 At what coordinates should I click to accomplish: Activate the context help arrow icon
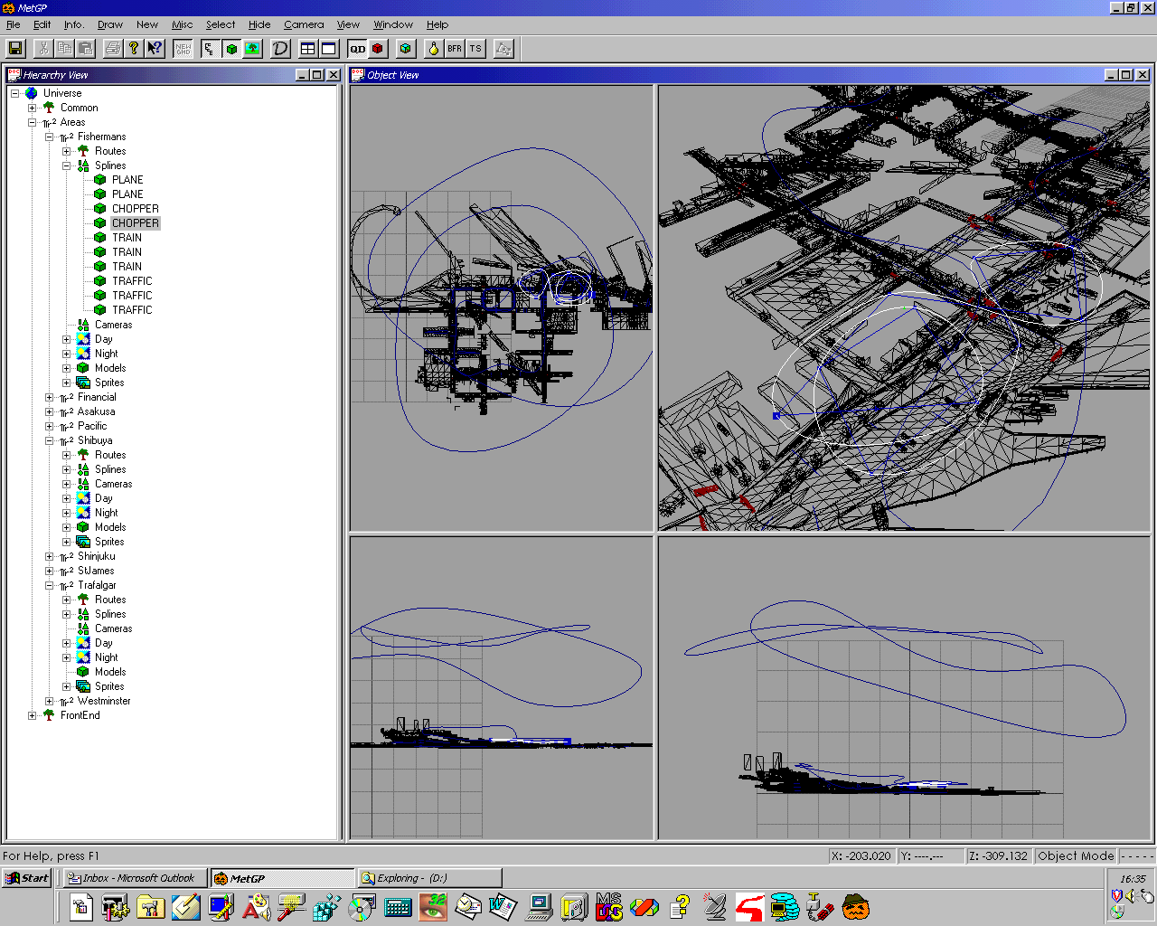point(155,49)
